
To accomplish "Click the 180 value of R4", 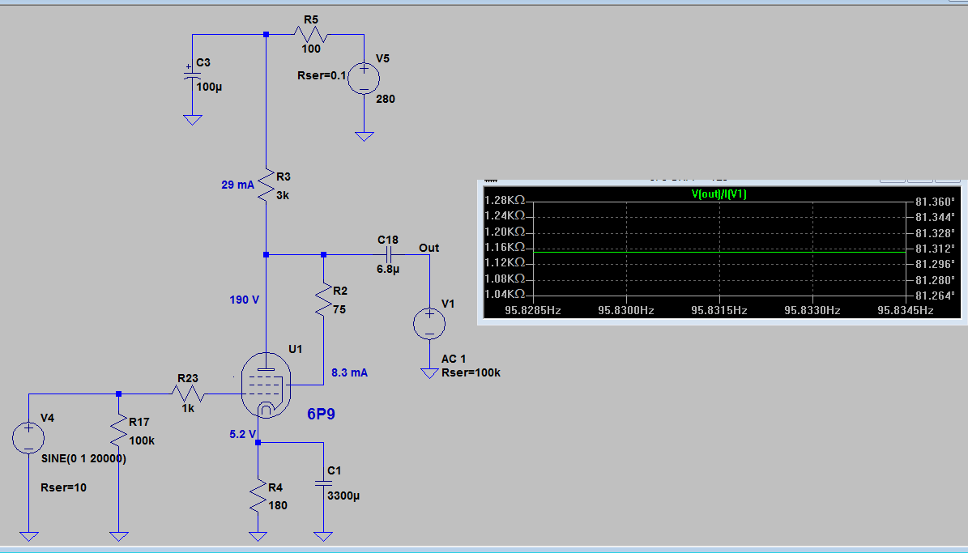I will 278,505.
